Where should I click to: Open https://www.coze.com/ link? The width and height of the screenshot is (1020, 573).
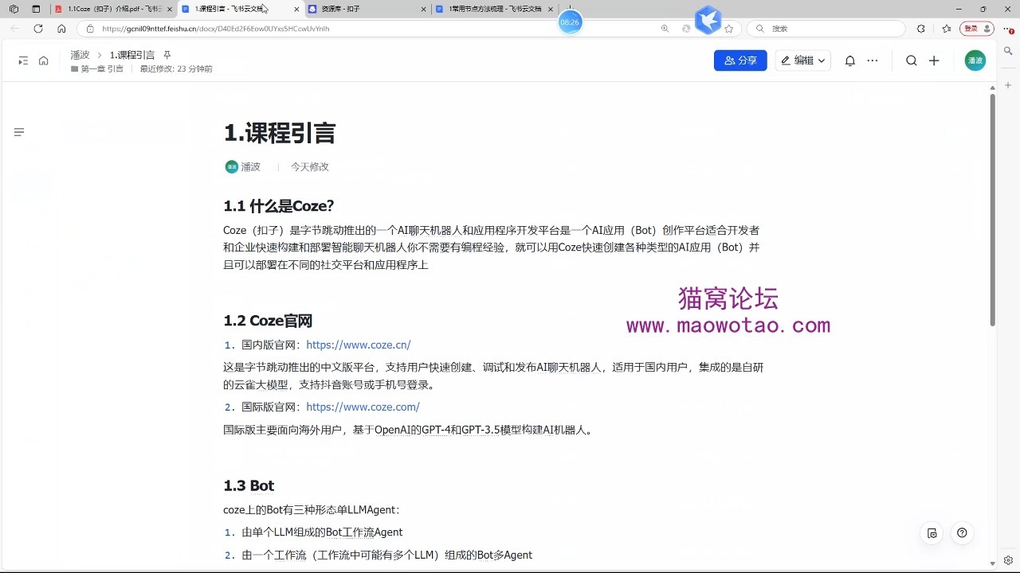[363, 407]
